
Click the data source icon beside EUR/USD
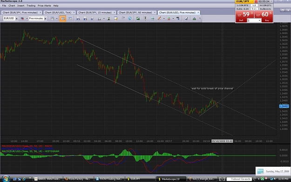(x=22, y=19)
